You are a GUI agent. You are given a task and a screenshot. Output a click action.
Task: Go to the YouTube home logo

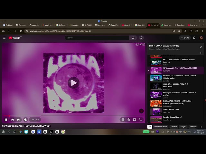tap(14, 38)
